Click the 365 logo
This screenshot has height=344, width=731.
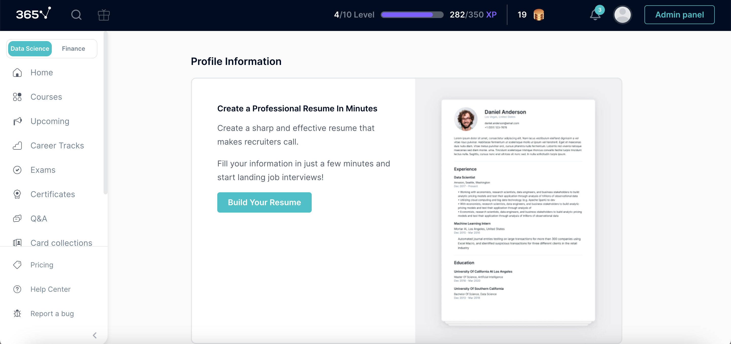click(x=34, y=14)
